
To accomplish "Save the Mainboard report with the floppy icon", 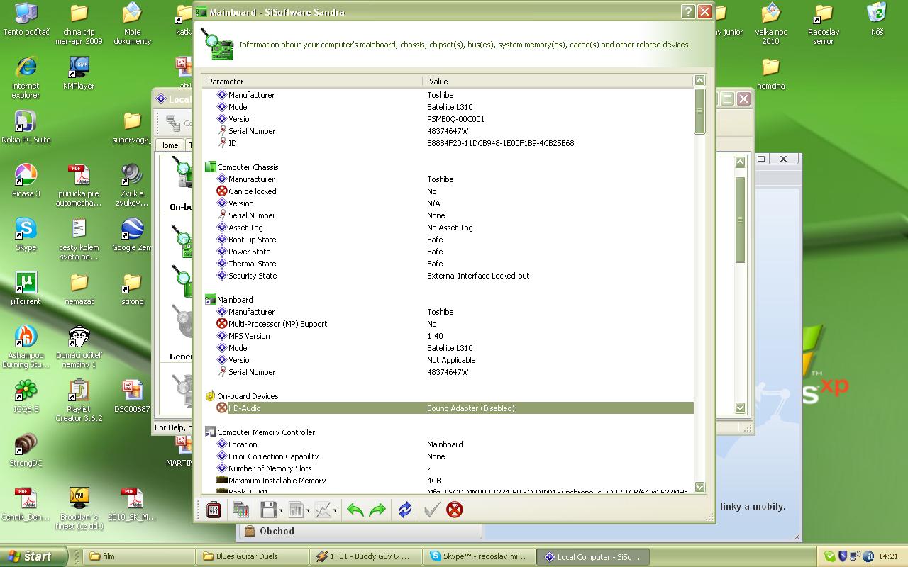I will (x=269, y=510).
